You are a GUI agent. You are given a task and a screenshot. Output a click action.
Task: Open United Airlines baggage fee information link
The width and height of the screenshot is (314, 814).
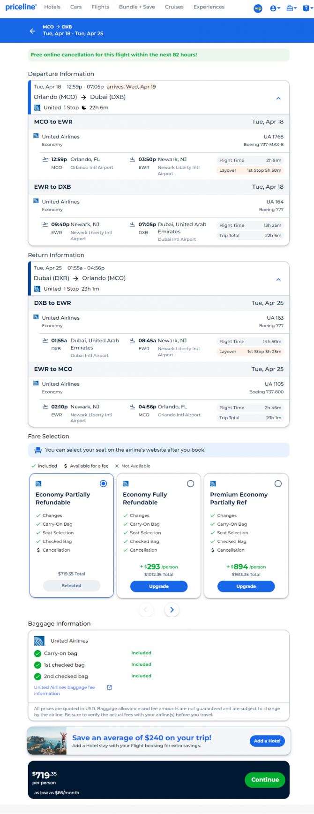click(64, 690)
